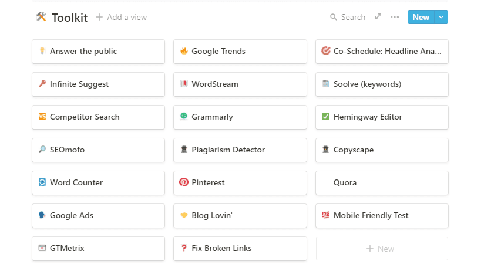Click the Toolkit hammer-and-wrench icon
The height and width of the screenshot is (275, 501).
point(41,17)
